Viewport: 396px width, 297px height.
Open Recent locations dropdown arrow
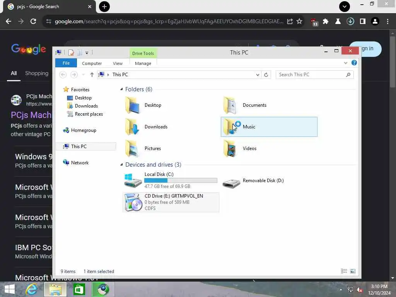click(84, 75)
